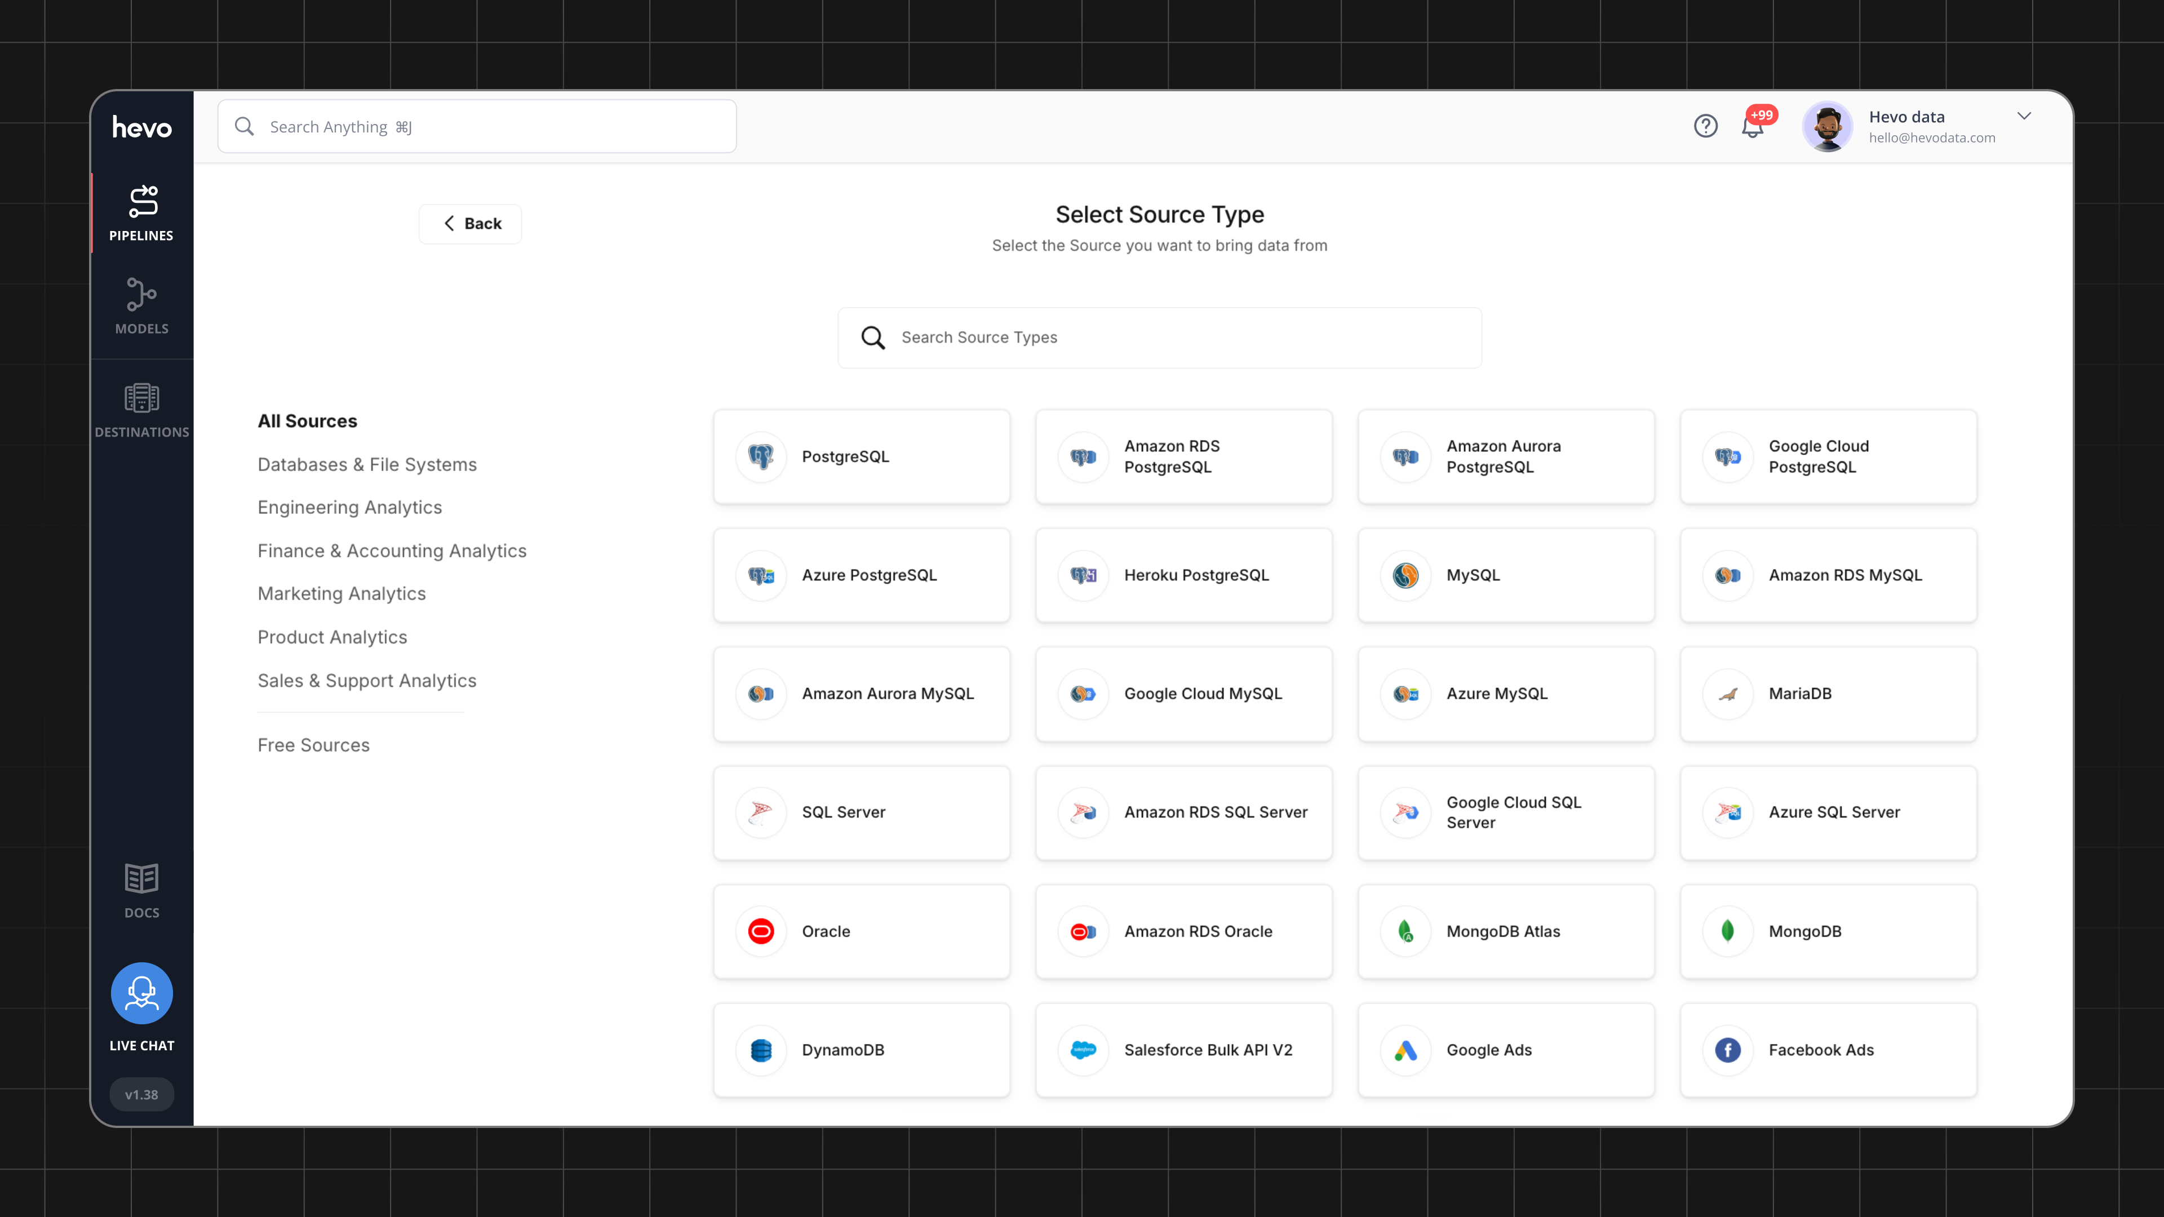
Task: Click the magnifier icon in Source Types search
Action: click(x=873, y=337)
